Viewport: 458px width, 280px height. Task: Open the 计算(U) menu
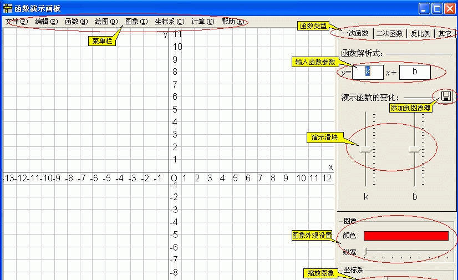pyautogui.click(x=203, y=22)
